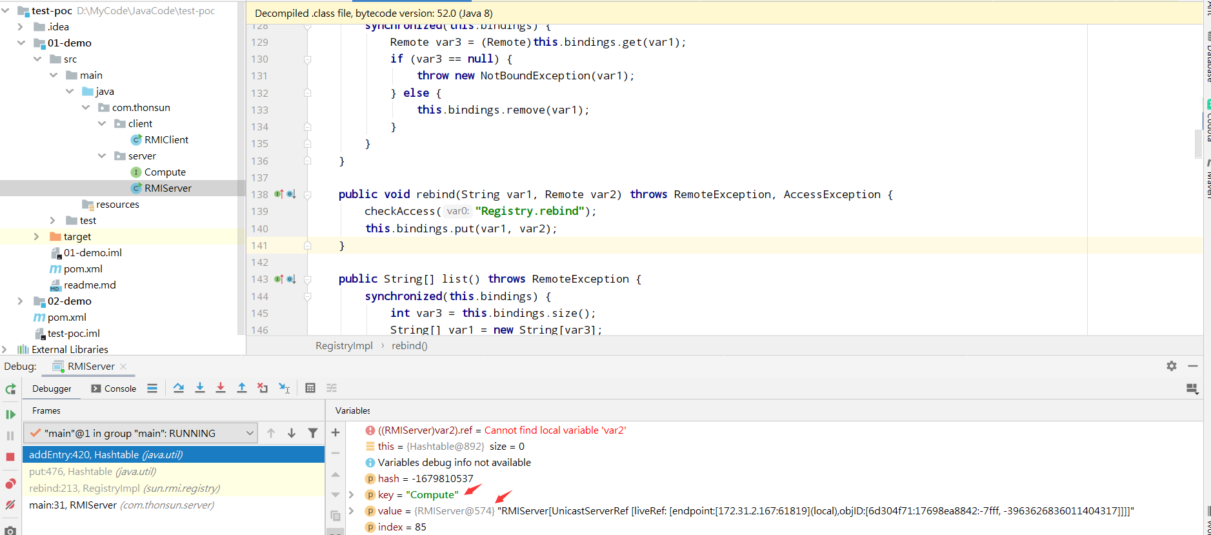The height and width of the screenshot is (535, 1211).
Task: Expand the target folder
Action: [37, 236]
